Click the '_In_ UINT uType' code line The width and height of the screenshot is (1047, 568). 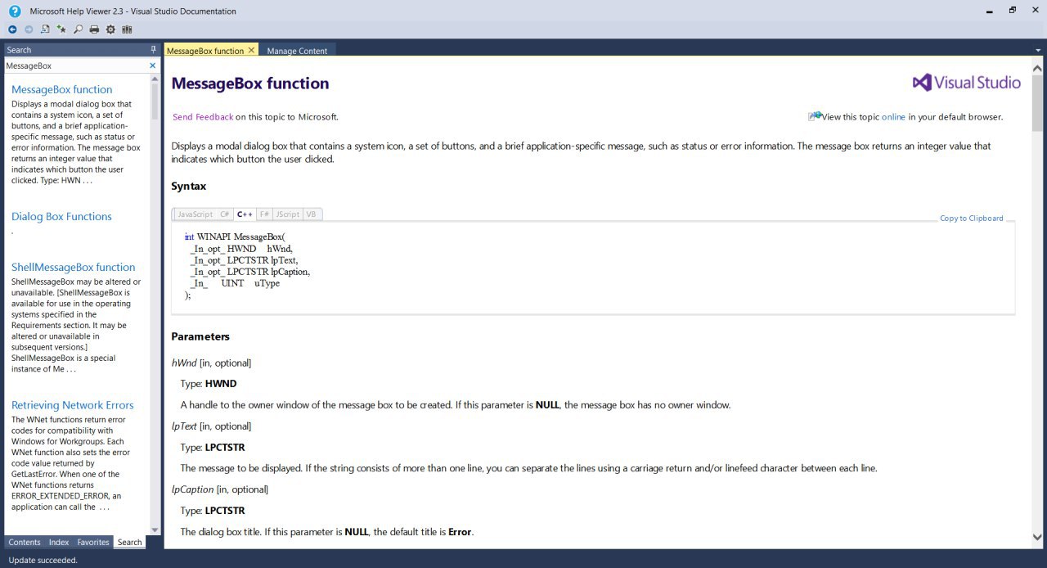(x=235, y=283)
